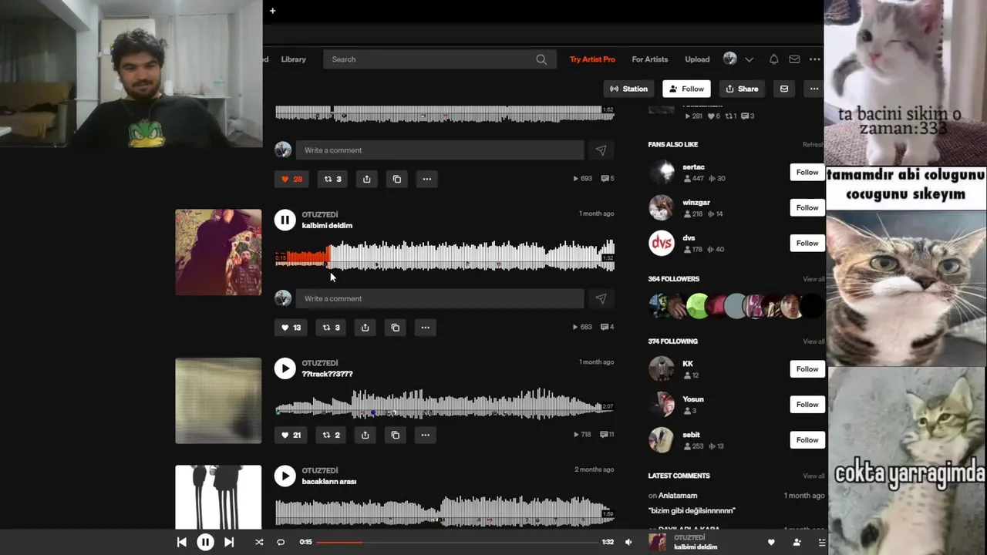View all latest comments
The width and height of the screenshot is (987, 555).
pos(814,476)
